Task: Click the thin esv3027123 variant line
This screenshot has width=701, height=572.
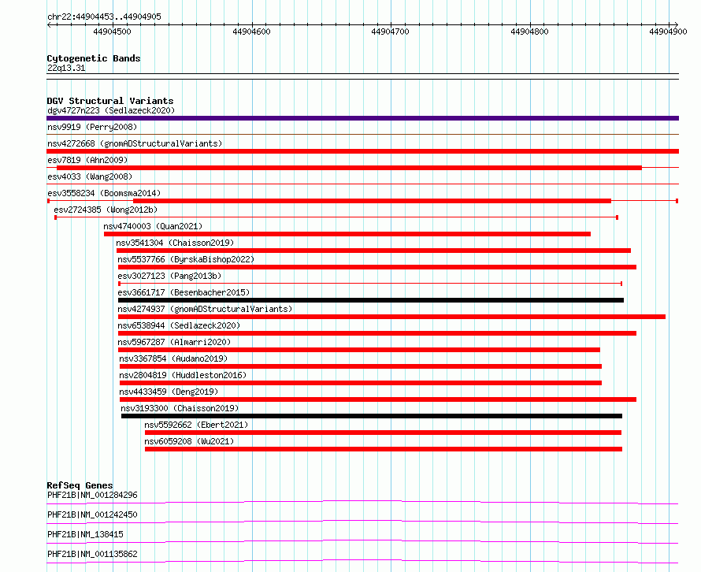Action: (370, 284)
